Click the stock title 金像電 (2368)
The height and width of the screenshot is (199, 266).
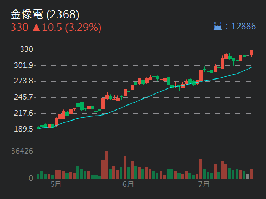(x=45, y=14)
